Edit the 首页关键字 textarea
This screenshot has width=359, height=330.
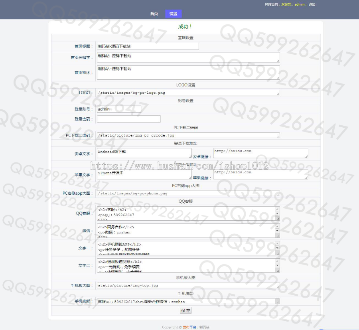pyautogui.click(x=188, y=57)
